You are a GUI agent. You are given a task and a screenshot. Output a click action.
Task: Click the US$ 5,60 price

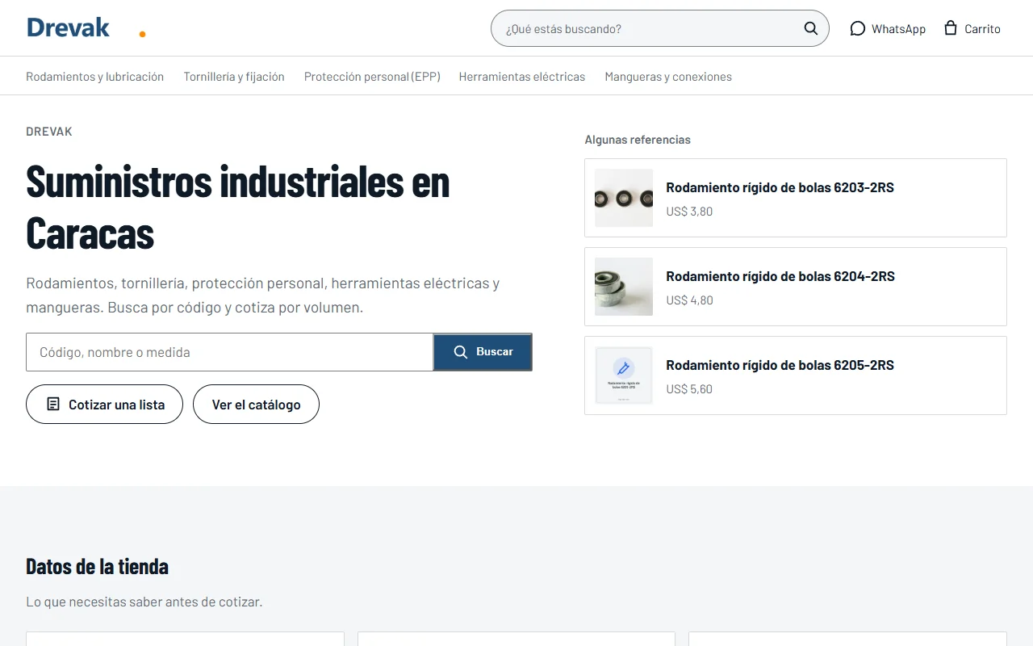coord(689,389)
